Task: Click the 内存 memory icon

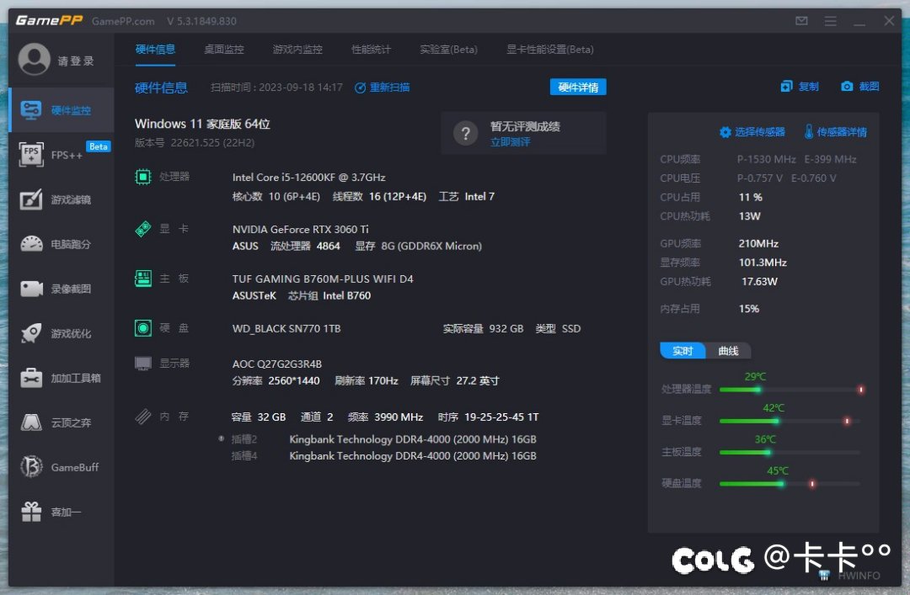Action: 142,417
